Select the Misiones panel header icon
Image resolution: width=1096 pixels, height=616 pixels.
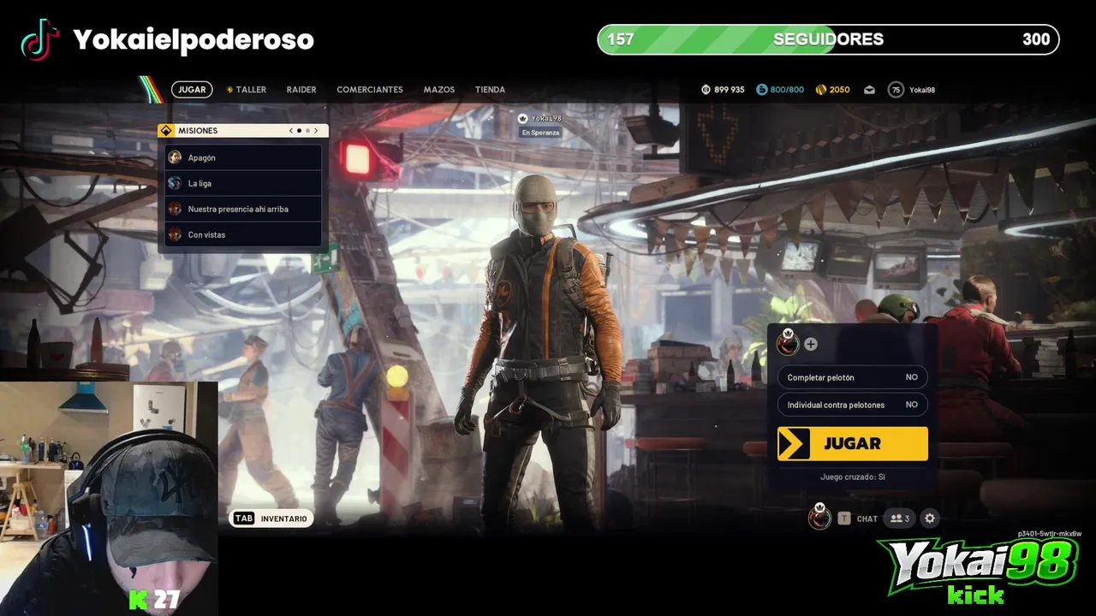(166, 131)
